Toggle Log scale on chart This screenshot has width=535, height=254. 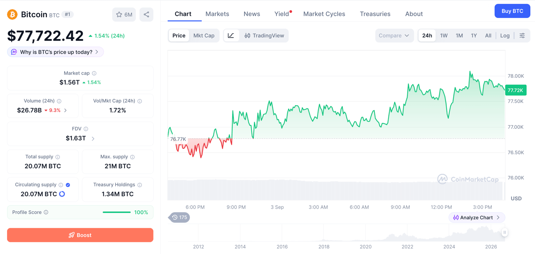(x=505, y=36)
